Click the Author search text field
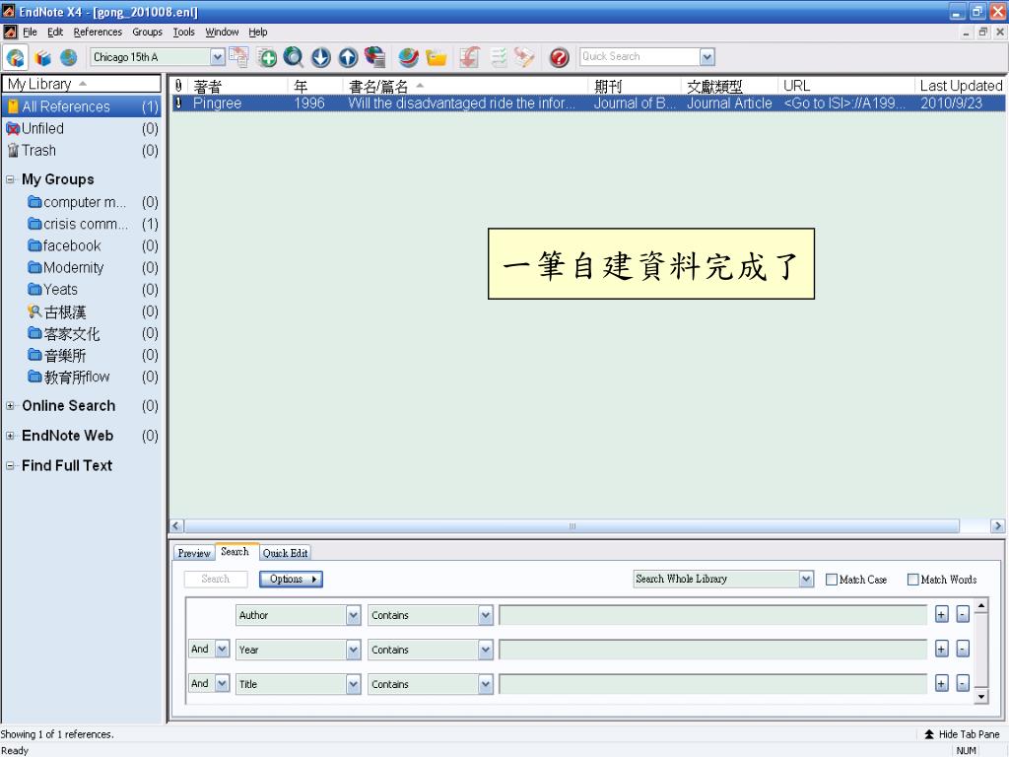 (x=713, y=615)
